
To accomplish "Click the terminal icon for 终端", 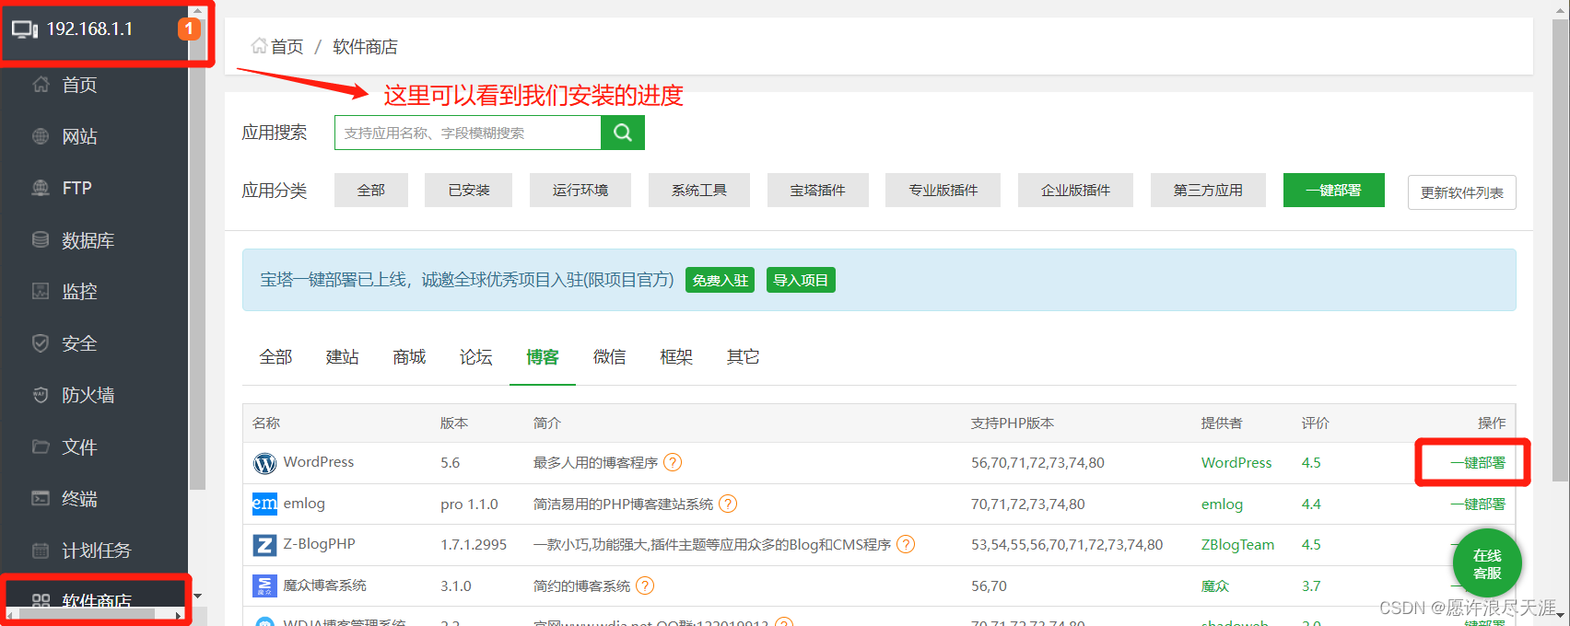I will pos(41,498).
